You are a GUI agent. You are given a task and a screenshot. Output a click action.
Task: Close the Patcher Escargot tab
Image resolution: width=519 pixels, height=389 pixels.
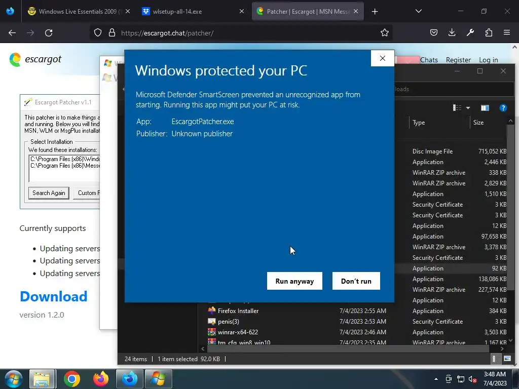coord(356,11)
